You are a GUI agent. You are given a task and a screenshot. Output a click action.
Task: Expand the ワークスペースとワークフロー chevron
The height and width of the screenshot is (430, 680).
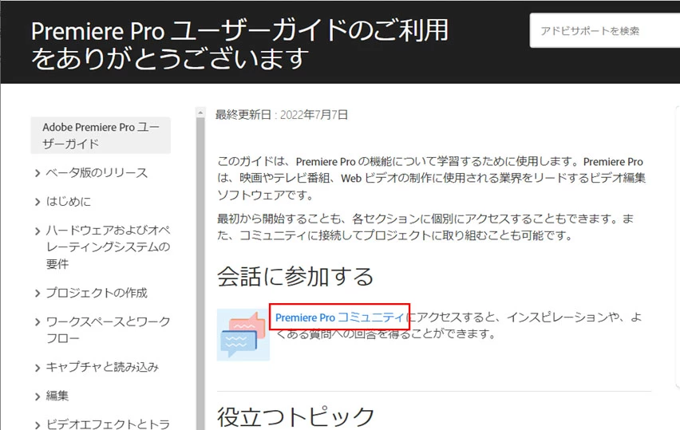click(38, 322)
